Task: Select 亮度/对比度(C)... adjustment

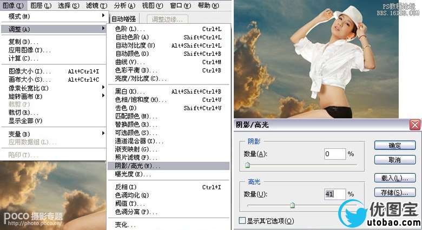Action: click(x=168, y=78)
